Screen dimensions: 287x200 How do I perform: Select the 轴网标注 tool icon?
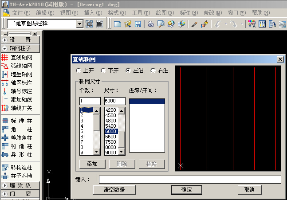click(5, 83)
